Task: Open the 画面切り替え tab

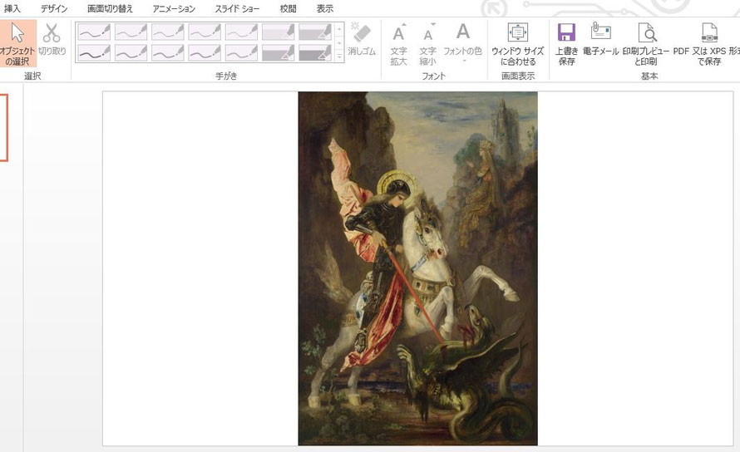Action: (x=111, y=8)
